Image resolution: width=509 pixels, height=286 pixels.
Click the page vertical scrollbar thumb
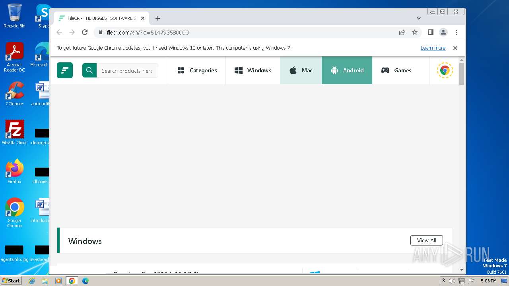coord(462,73)
